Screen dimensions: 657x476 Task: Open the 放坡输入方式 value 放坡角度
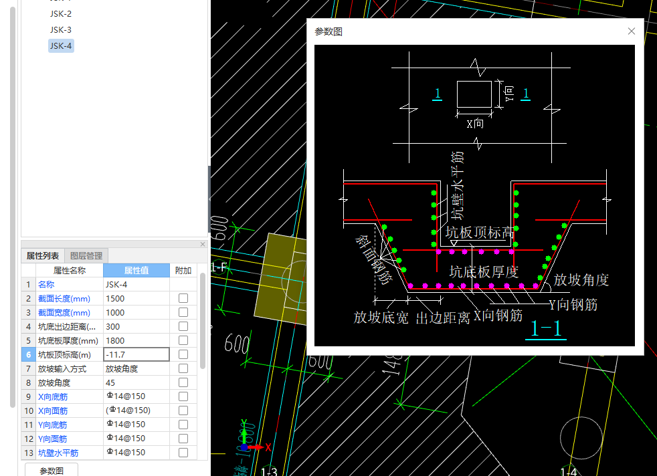point(136,368)
